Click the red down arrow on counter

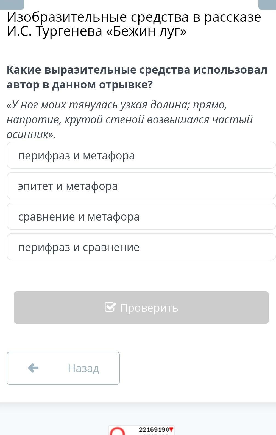click(x=171, y=429)
